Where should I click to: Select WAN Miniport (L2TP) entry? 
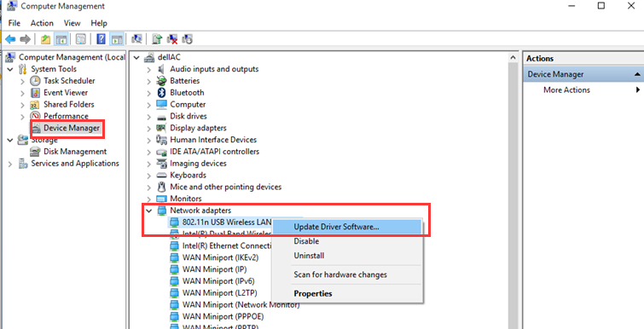tap(220, 293)
